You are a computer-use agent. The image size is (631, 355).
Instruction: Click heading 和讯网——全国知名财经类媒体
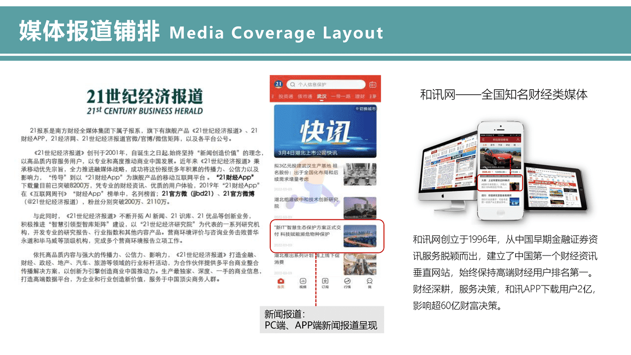tap(504, 94)
